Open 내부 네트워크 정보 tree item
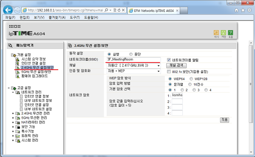This screenshot has height=157, width=255. pyautogui.click(x=38, y=101)
